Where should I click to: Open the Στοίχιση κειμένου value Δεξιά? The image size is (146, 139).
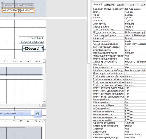point(135,50)
